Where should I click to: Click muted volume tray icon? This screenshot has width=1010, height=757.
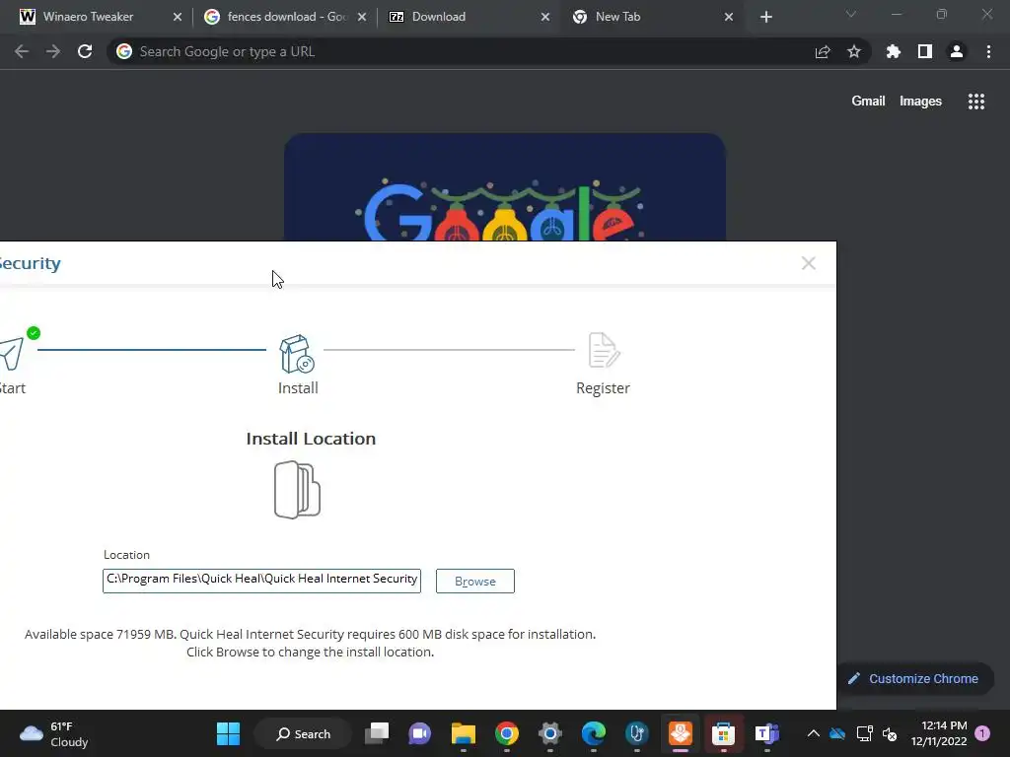pyautogui.click(x=891, y=733)
